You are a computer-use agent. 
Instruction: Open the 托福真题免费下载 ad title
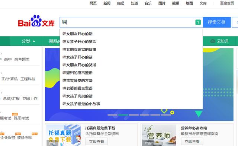[x=100, y=128]
